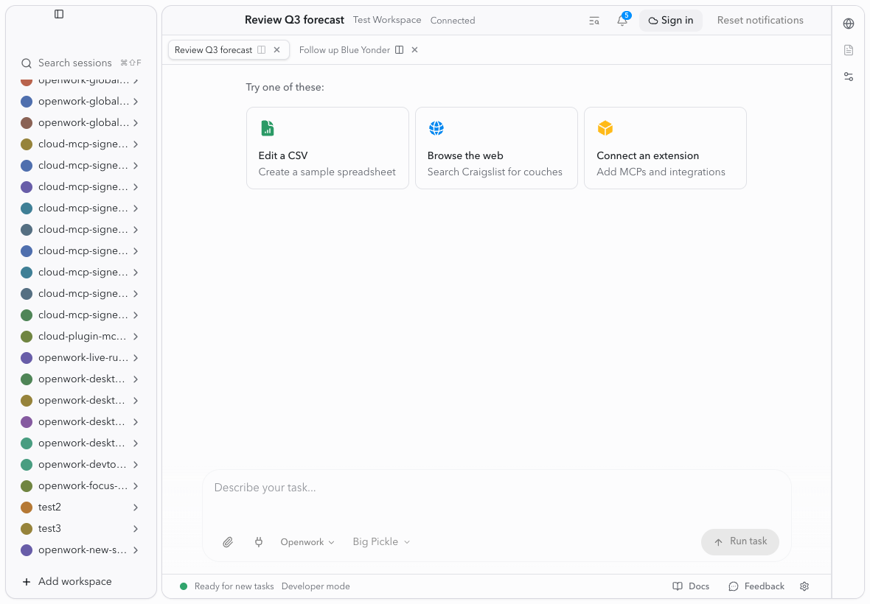Select cloud-mcp-signe… workspace with green avatar
This screenshot has width=870, height=604.
[80, 315]
